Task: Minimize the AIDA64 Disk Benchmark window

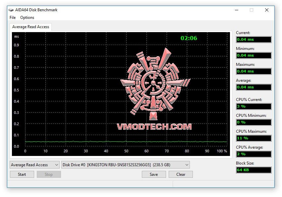Action: click(x=237, y=10)
